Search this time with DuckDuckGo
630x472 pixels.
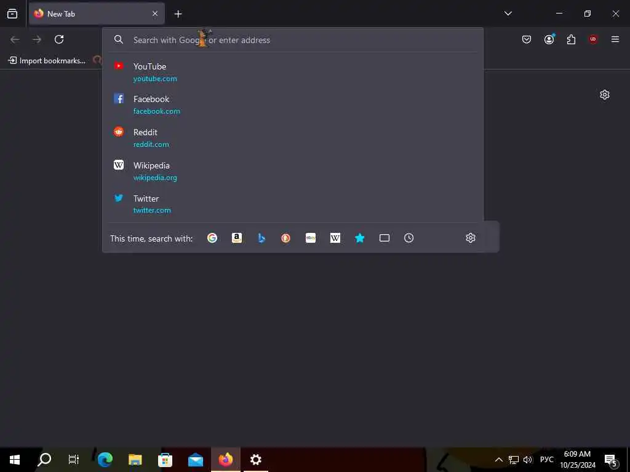(x=285, y=238)
